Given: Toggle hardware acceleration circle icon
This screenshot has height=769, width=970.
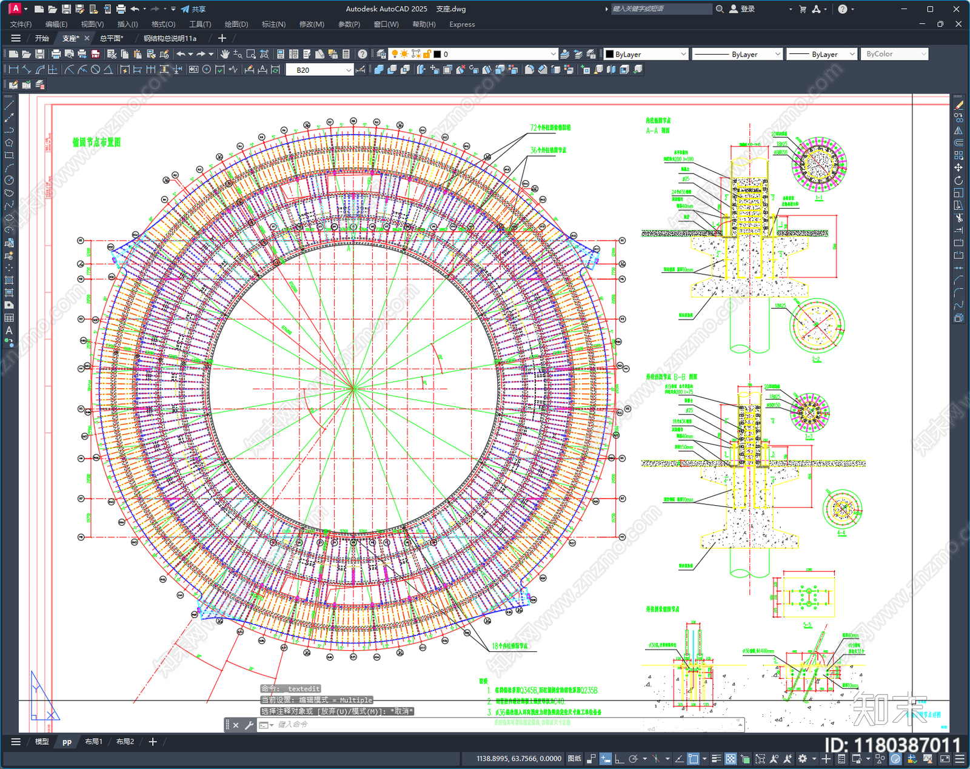Looking at the screenshot, I should 895,759.
